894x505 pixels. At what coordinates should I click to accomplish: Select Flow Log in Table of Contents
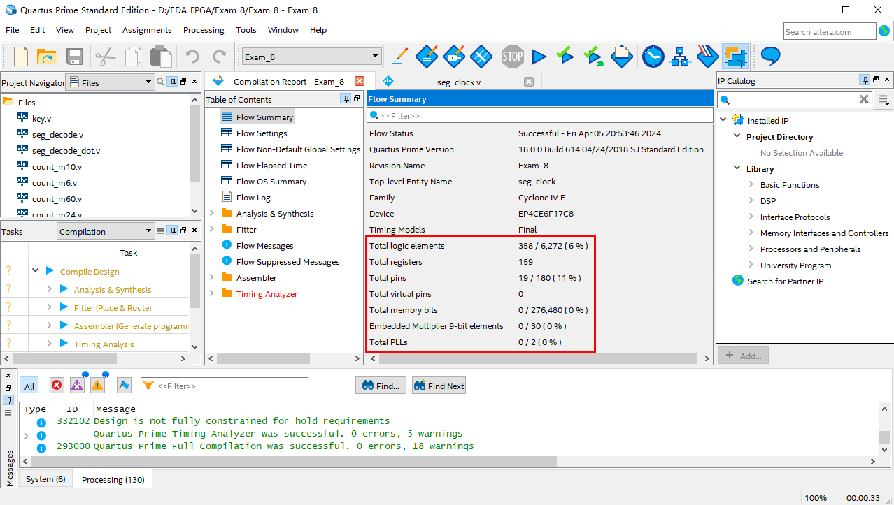click(253, 197)
